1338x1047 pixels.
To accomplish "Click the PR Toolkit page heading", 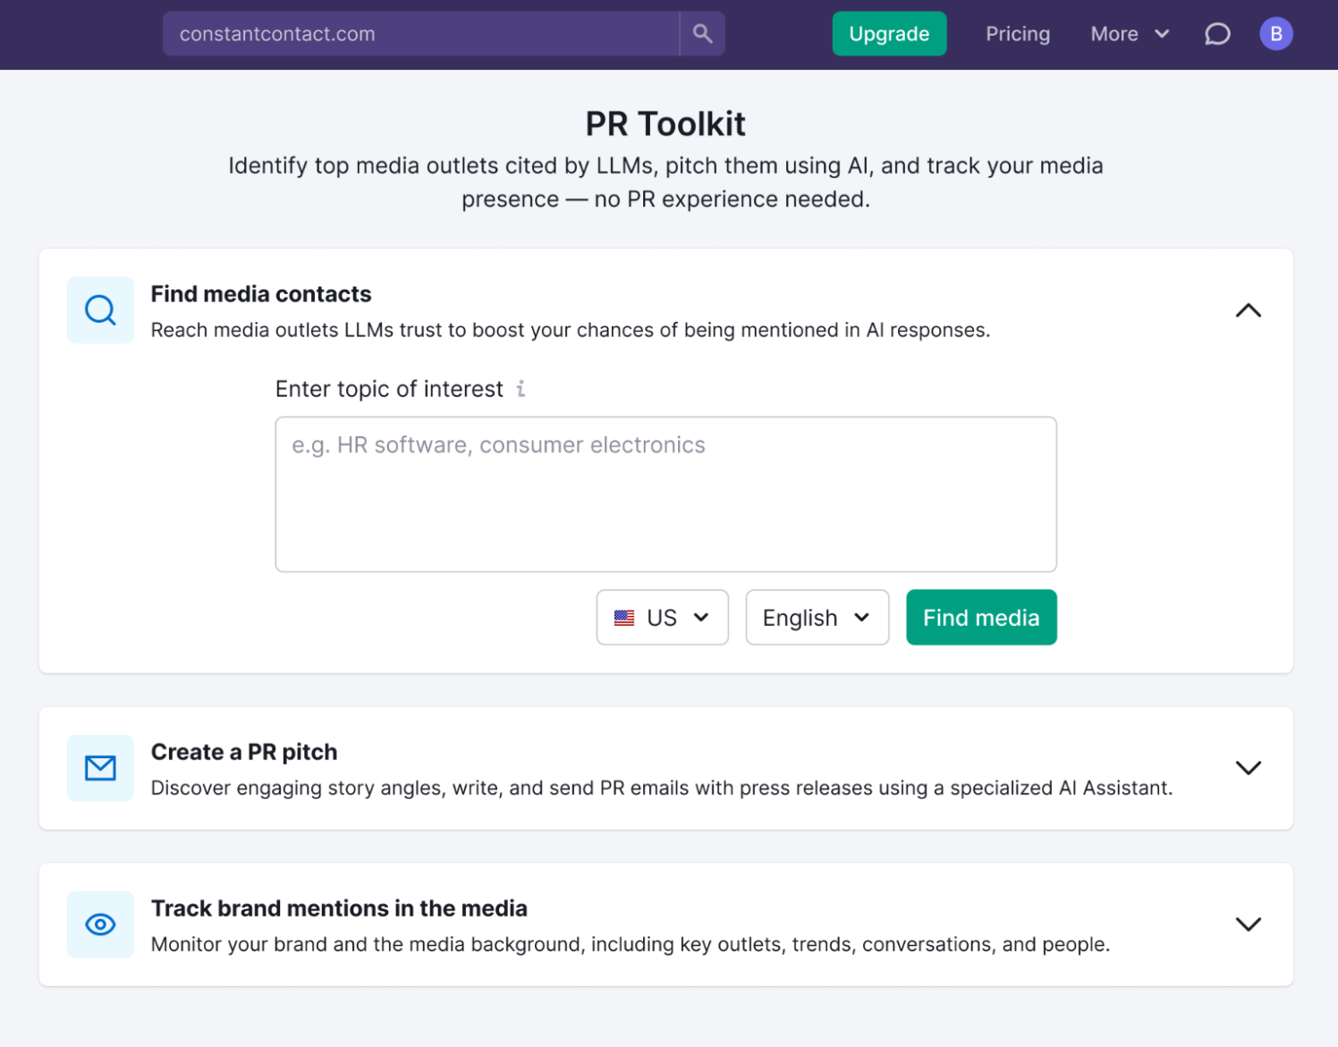I will (x=665, y=123).
